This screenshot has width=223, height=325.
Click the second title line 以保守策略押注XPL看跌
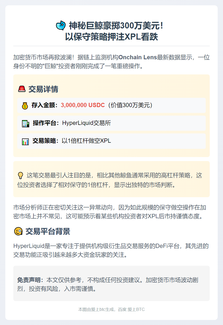tap(111, 37)
